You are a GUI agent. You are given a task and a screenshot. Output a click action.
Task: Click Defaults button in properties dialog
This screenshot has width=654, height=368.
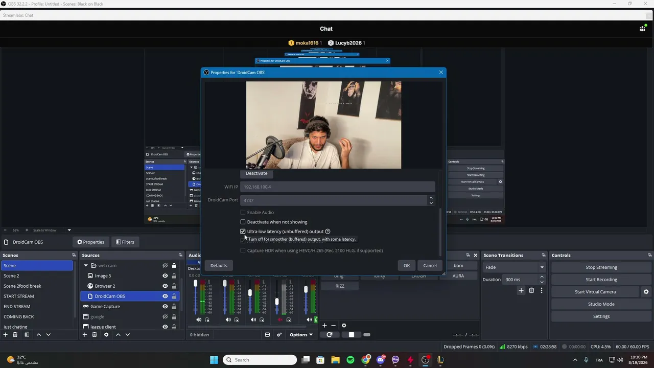click(219, 265)
